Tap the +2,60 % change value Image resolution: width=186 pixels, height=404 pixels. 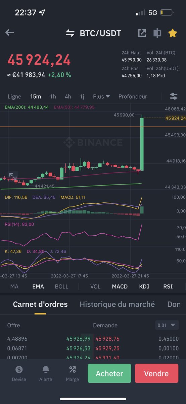[x=59, y=75]
